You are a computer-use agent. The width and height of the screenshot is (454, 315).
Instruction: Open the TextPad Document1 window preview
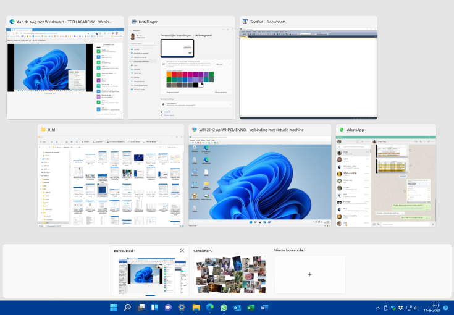tap(308, 67)
